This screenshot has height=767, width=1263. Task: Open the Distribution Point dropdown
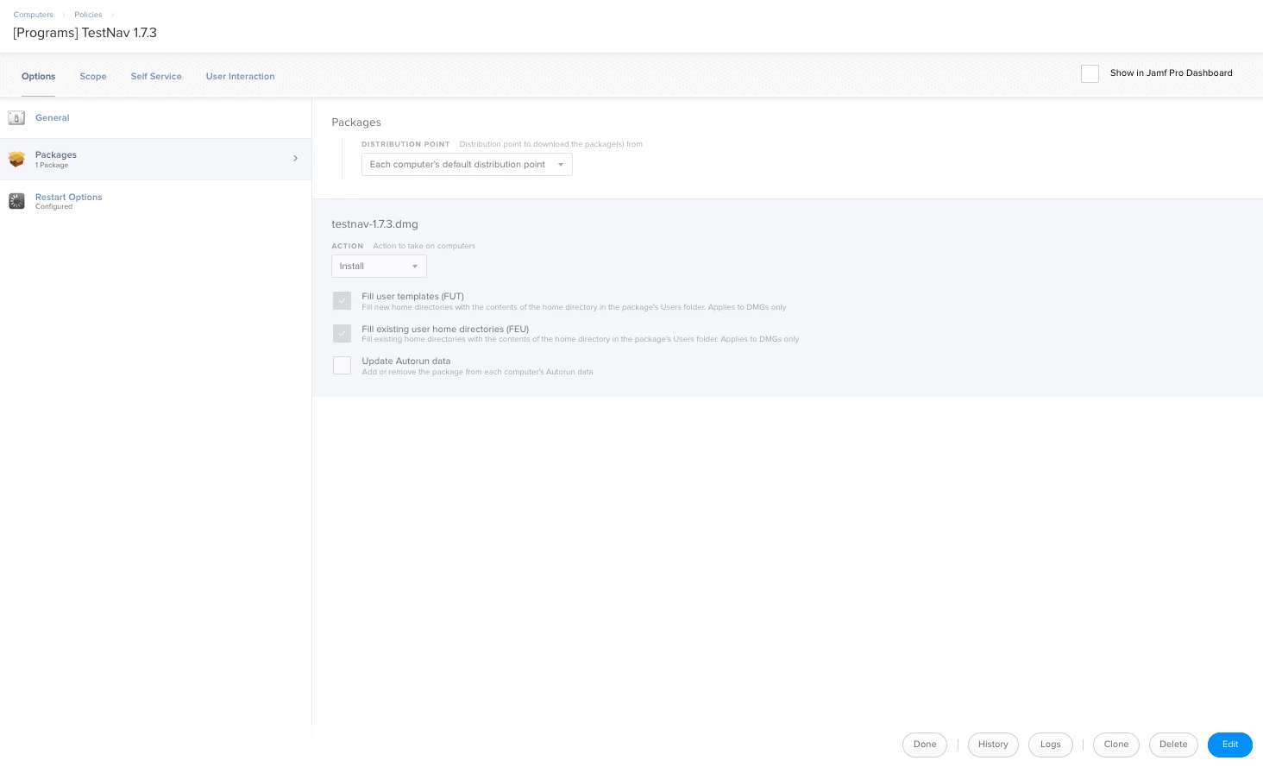click(x=467, y=165)
